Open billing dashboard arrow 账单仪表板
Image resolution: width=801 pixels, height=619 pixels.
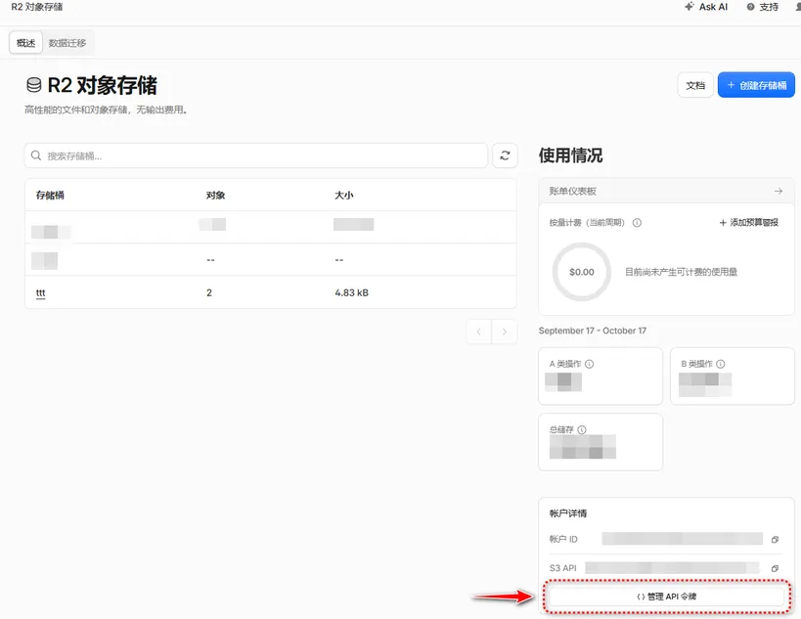tap(778, 191)
